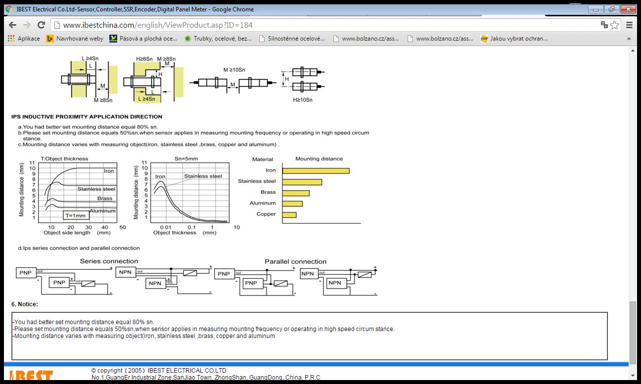Screen dimensions: 641x384
Task: Click the scrollbar up arrow
Action: (633, 50)
